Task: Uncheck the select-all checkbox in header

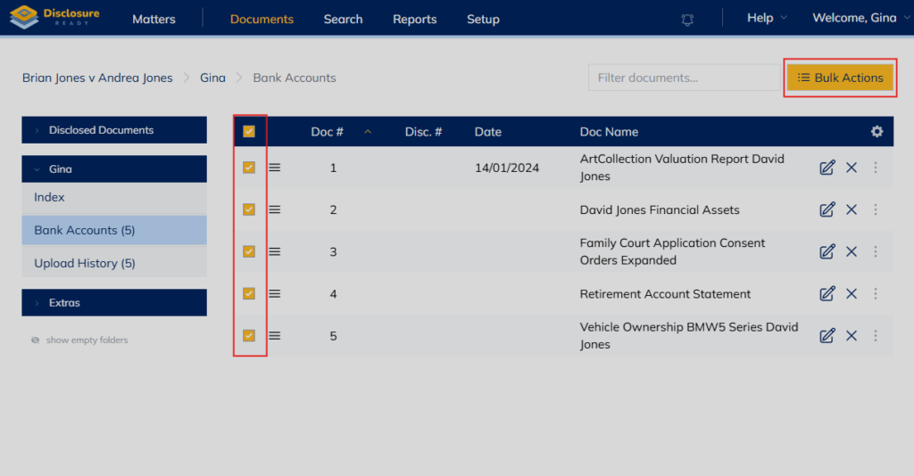Action: point(249,132)
